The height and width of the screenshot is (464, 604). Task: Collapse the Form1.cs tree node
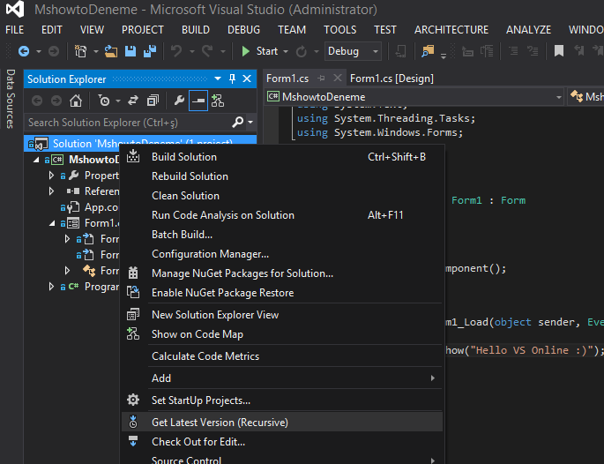click(x=52, y=223)
